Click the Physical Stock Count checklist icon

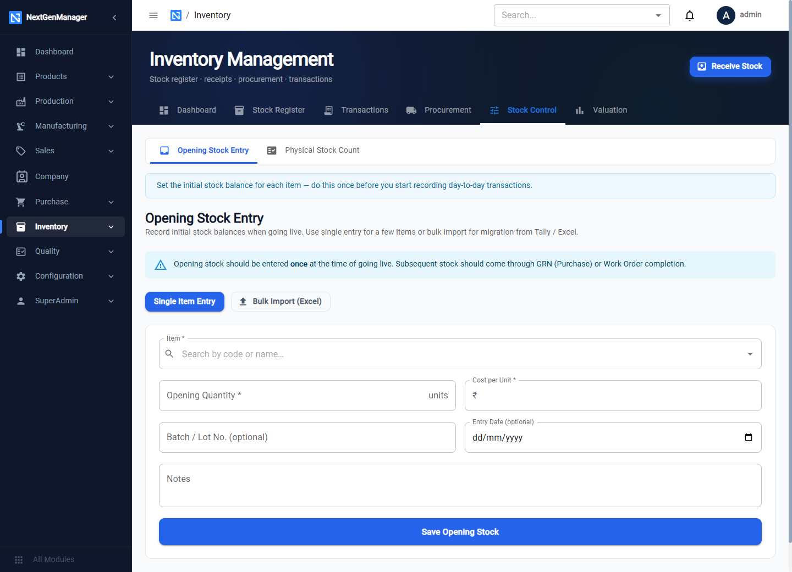272,150
